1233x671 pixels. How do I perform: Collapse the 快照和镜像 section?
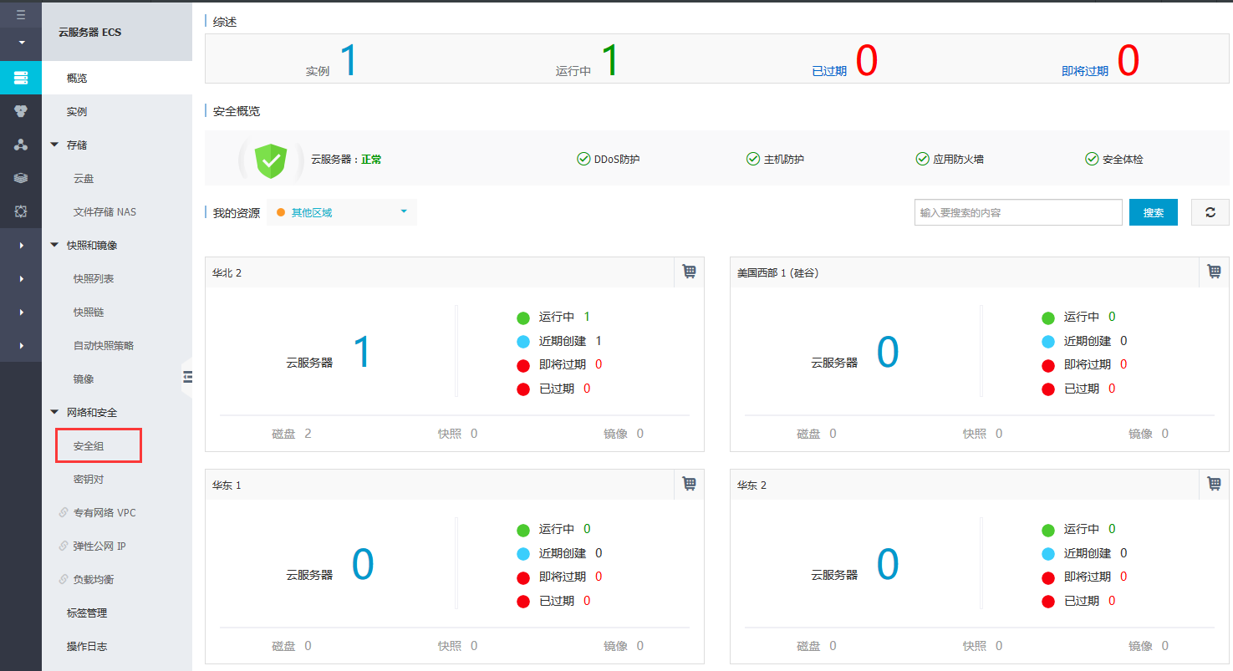[54, 245]
